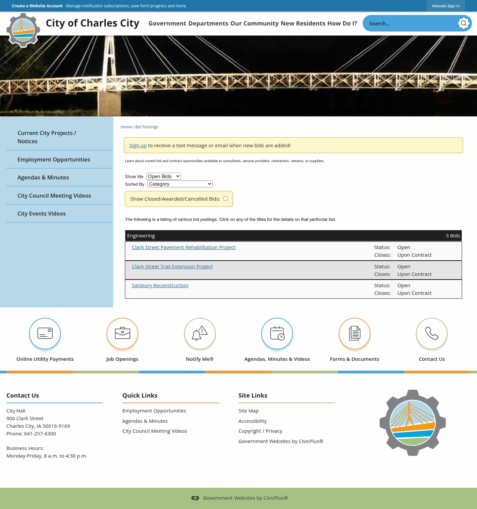Click the CivicPlus logo icon in footer bar
477x509 pixels.
[195, 498]
